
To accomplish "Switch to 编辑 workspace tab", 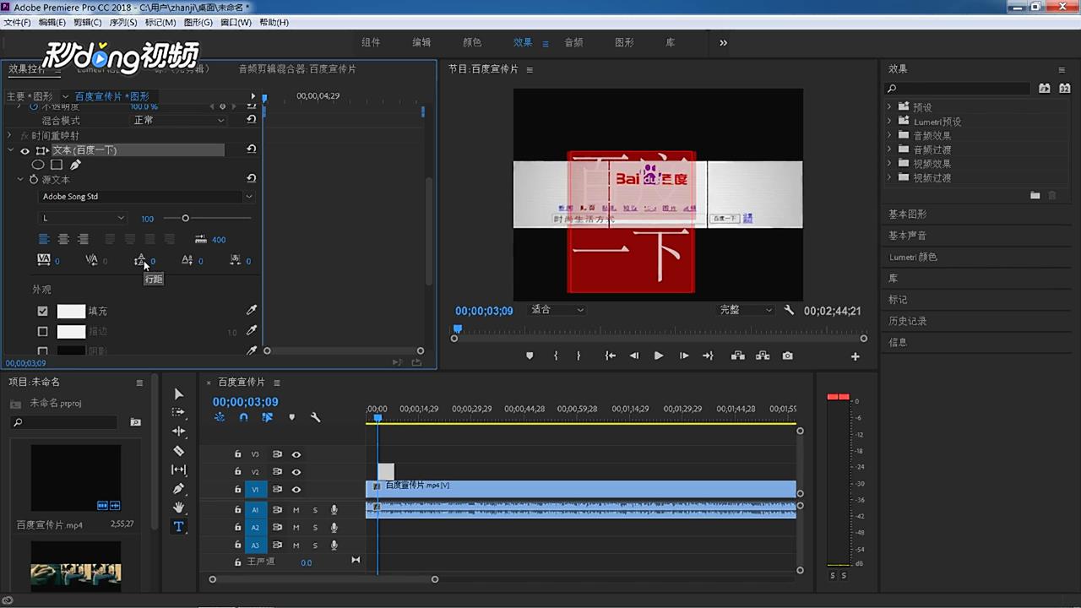I will [x=421, y=42].
